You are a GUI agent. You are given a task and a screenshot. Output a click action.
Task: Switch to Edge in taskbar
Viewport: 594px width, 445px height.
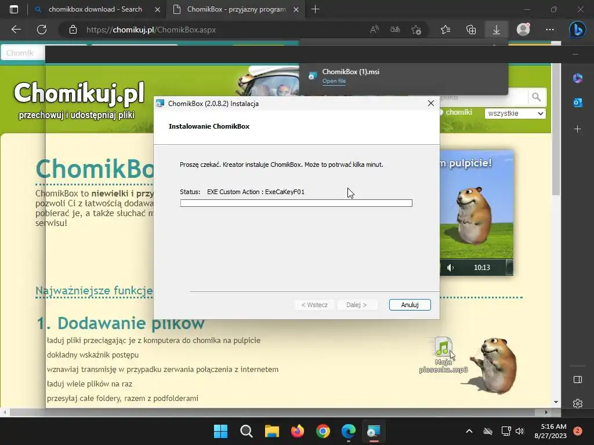coord(349,431)
